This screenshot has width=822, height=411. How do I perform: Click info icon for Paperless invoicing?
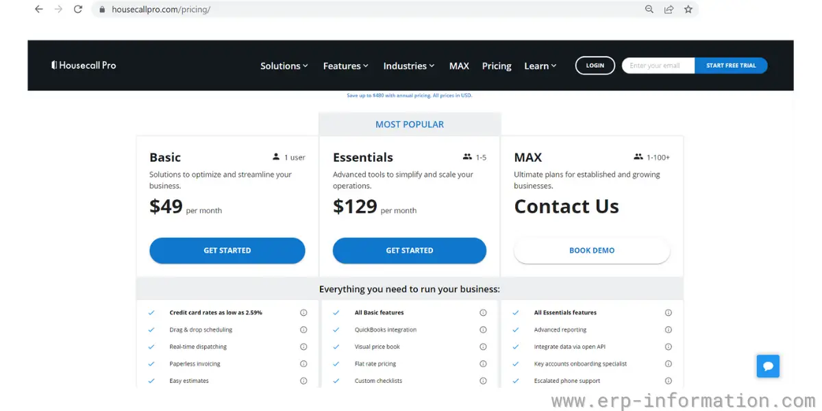tap(303, 364)
